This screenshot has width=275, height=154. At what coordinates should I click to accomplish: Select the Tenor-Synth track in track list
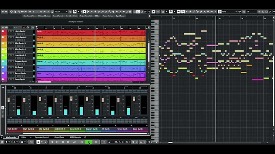coord(20,73)
